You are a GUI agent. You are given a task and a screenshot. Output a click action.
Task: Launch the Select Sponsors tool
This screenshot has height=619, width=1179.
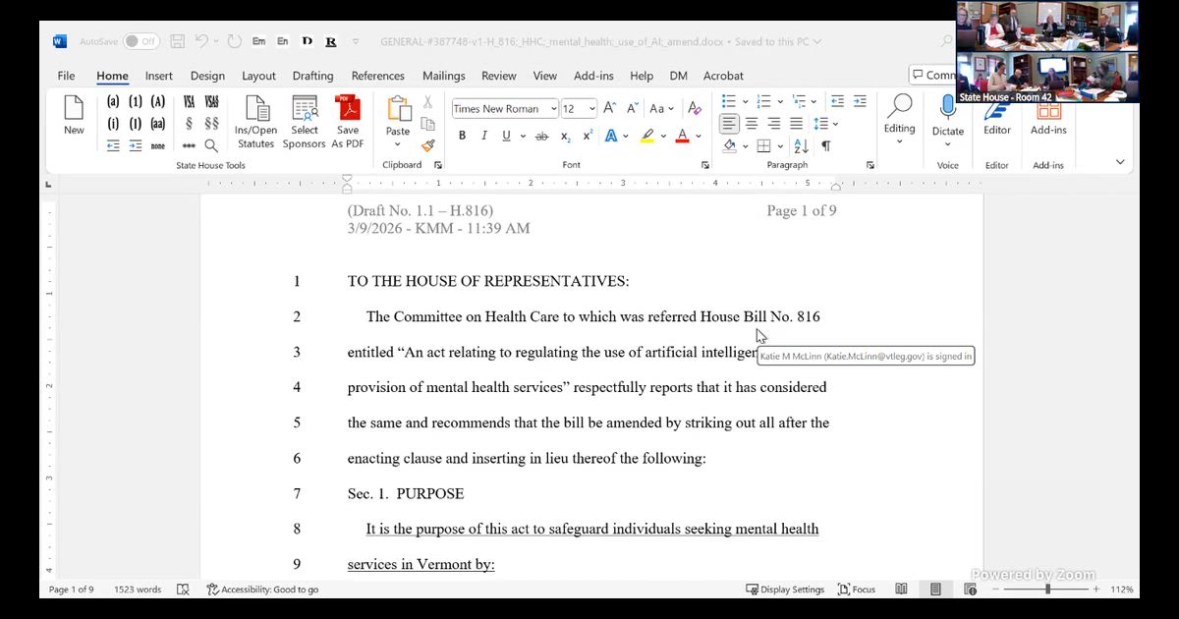[x=305, y=122]
